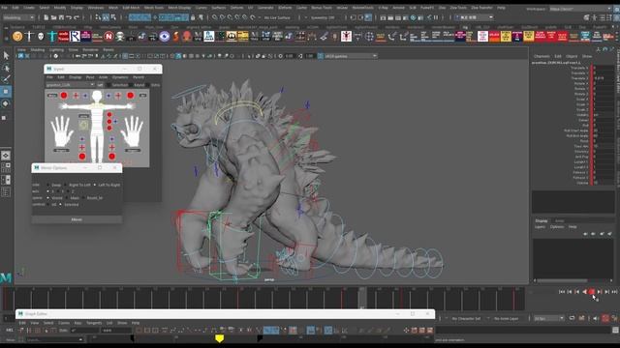This screenshot has width=620, height=348.
Task: Jump to end of playback range
Action: 614,292
